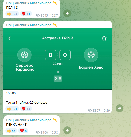Open the match score screenshot image
The width and height of the screenshot is (131, 137).
click(x=58, y=59)
